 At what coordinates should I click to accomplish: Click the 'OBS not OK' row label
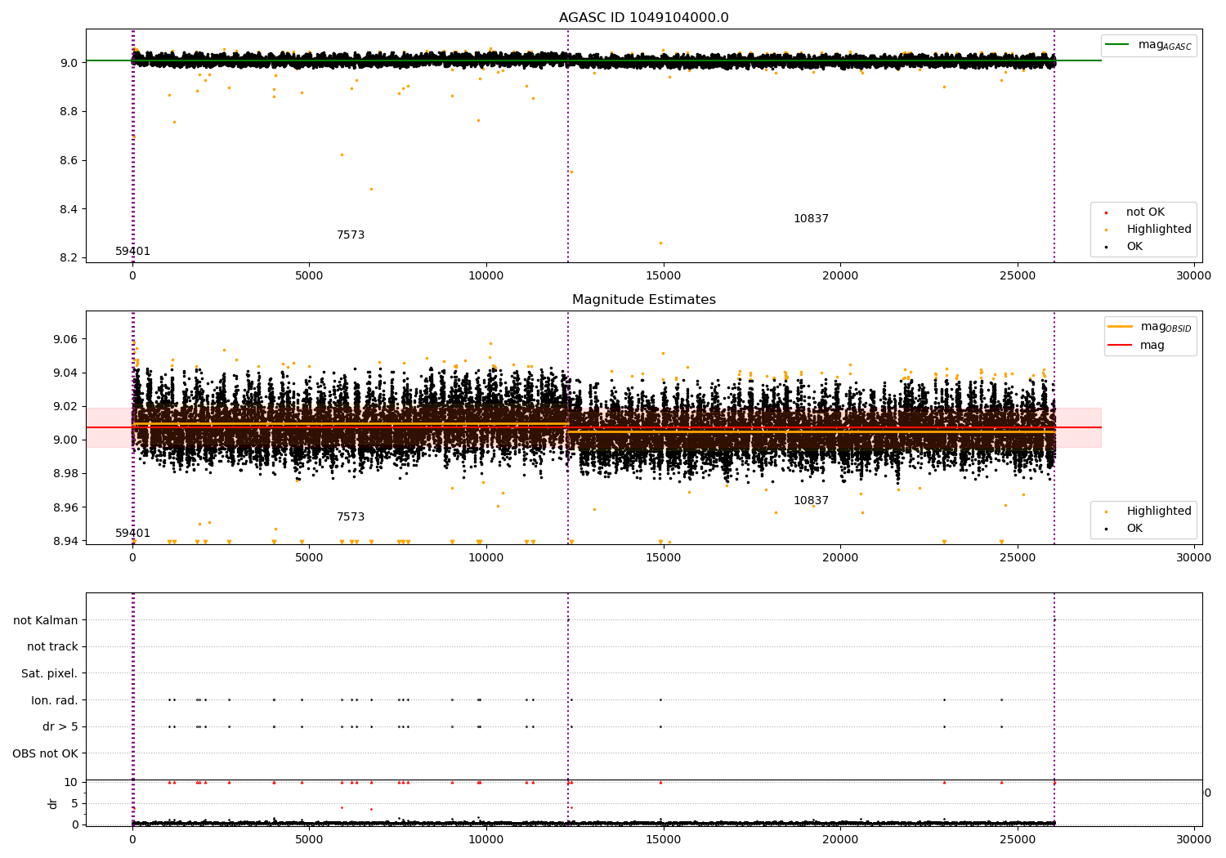point(45,753)
